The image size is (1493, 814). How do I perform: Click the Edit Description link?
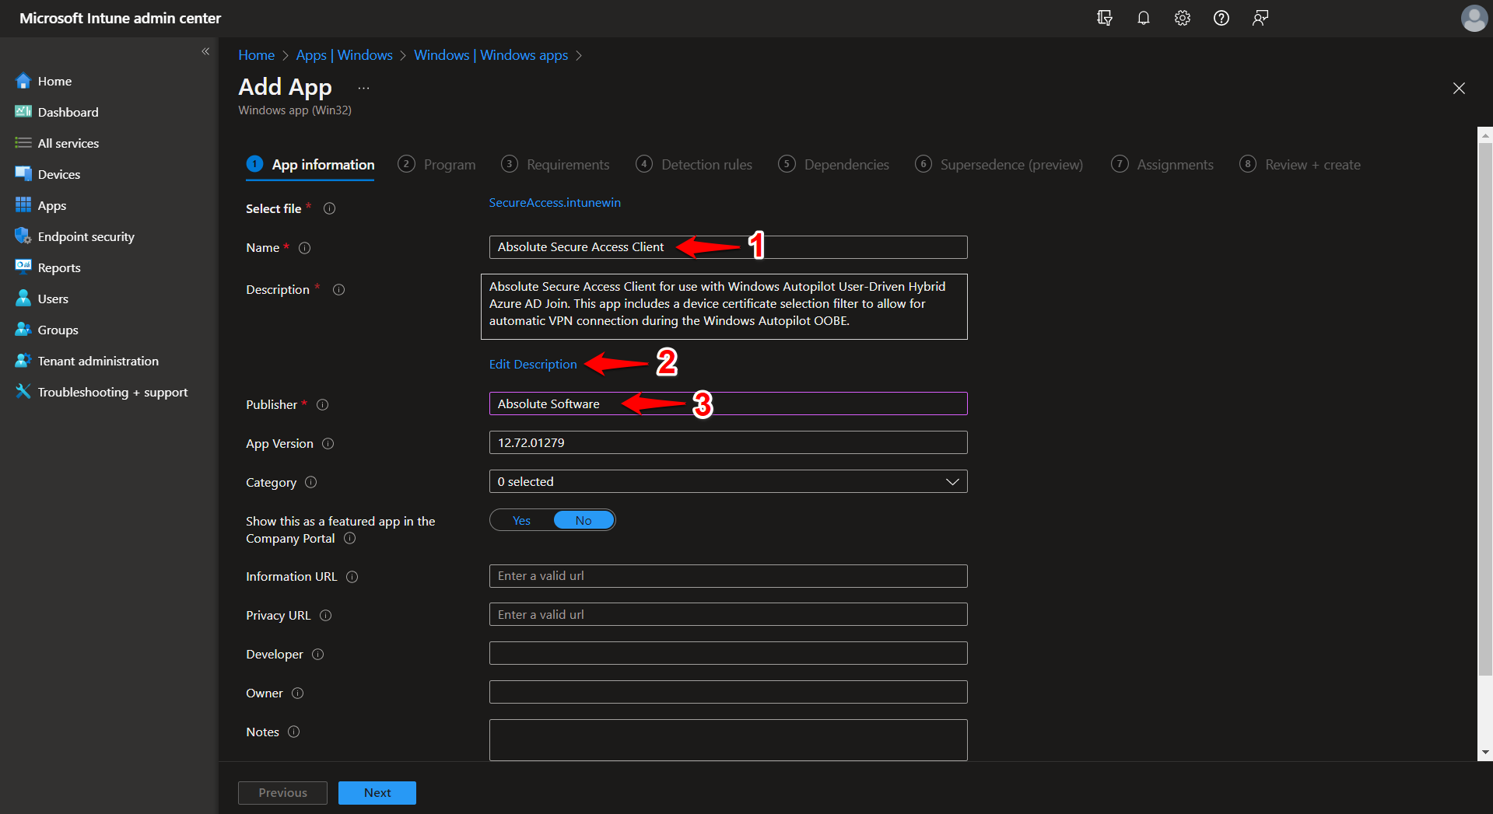(x=532, y=363)
